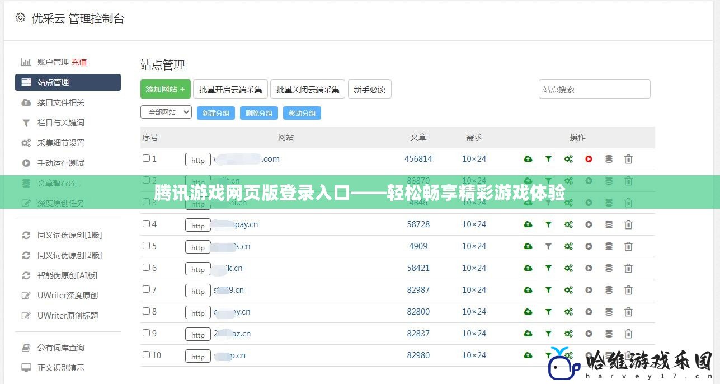This screenshot has width=720, height=384.
Task: Open 公有词库查询 in the sidebar
Action: click(61, 348)
